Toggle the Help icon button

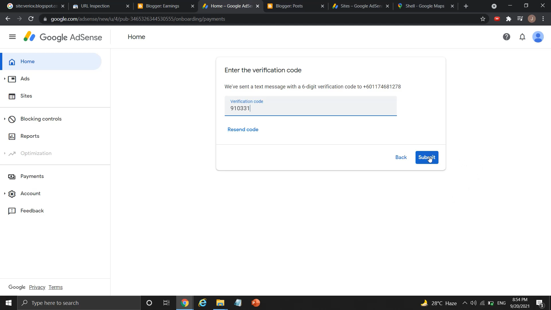507,37
